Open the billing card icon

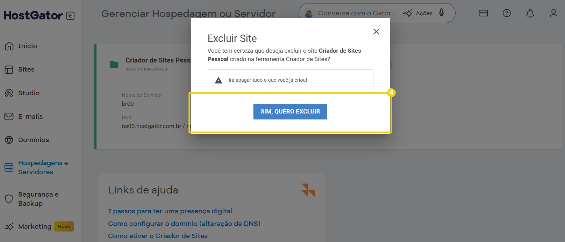click(483, 13)
